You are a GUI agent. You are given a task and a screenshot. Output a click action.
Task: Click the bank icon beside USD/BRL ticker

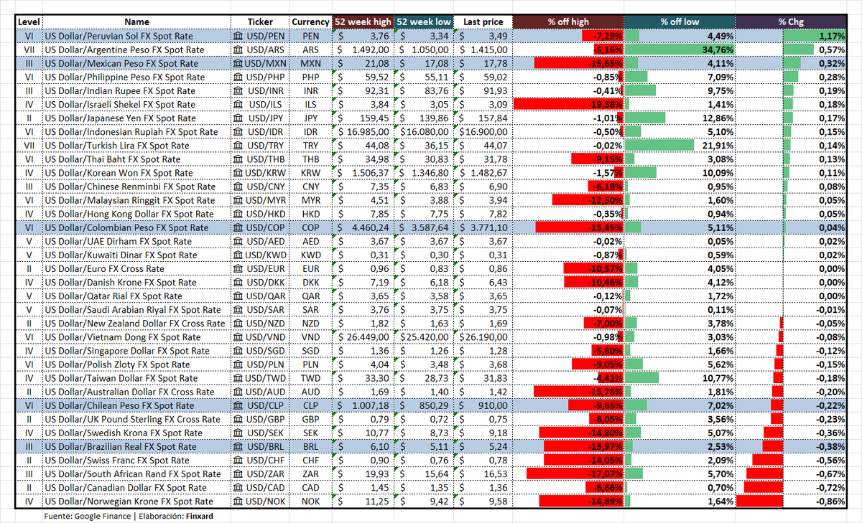pos(238,446)
